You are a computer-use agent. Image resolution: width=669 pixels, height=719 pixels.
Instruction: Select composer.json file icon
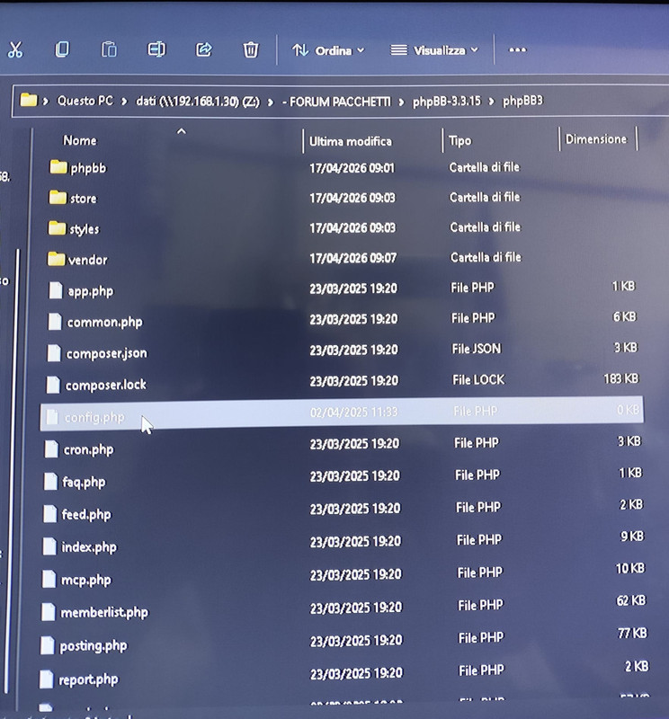pos(54,353)
